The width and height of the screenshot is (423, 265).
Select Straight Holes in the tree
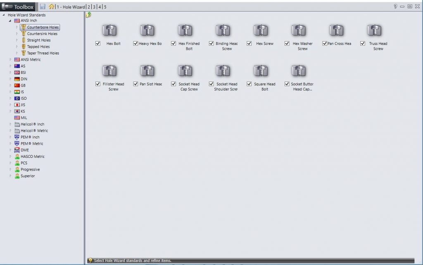(x=38, y=40)
